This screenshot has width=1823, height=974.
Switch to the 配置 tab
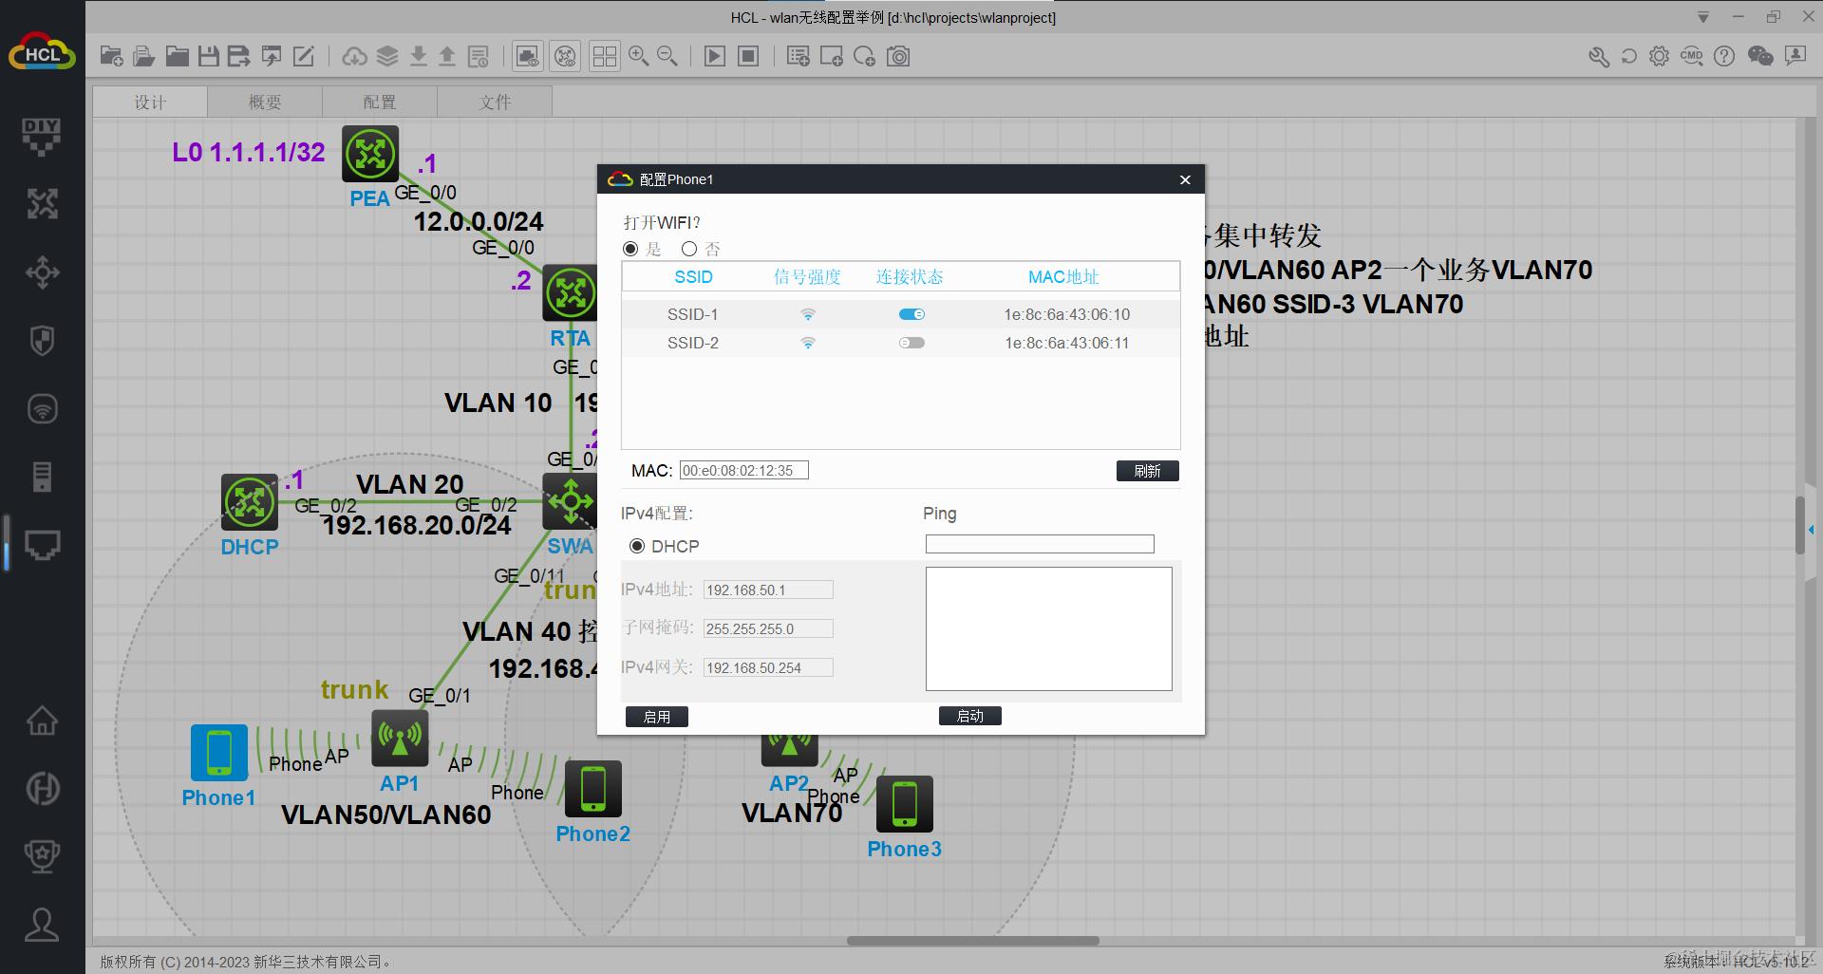tap(380, 102)
